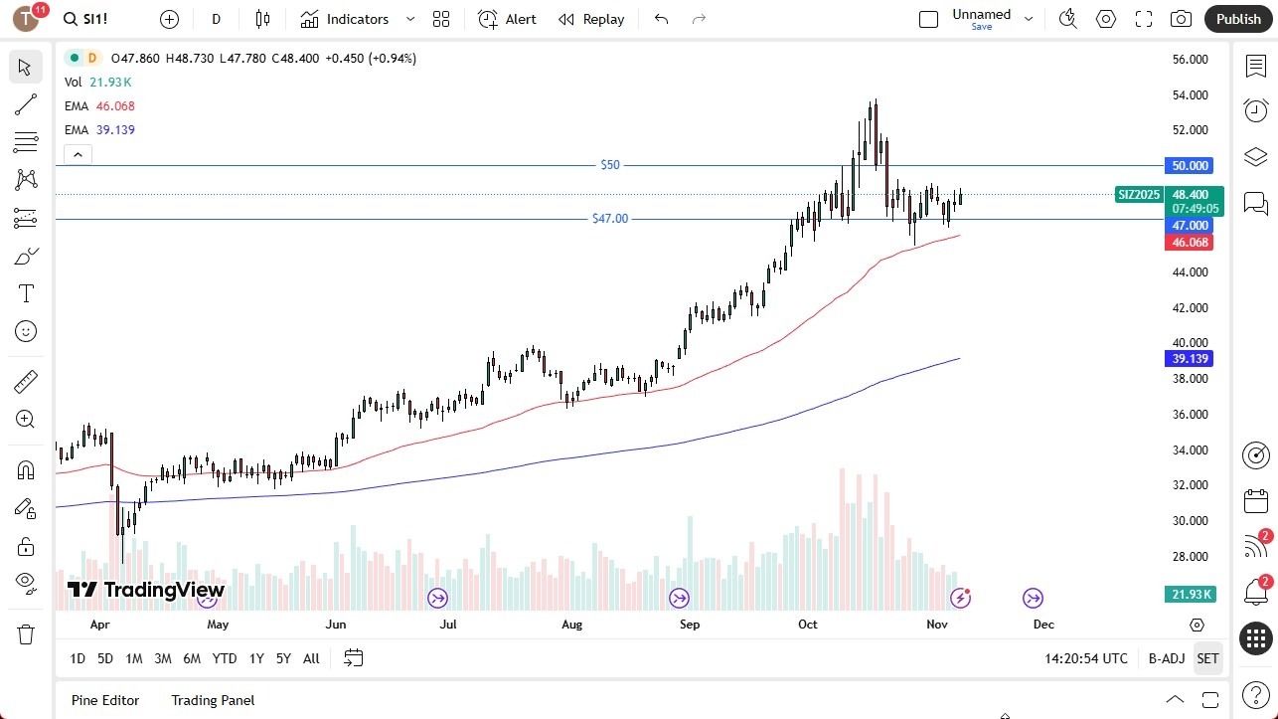Switch to the Pine Editor tab
The width and height of the screenshot is (1278, 719).
(x=104, y=700)
